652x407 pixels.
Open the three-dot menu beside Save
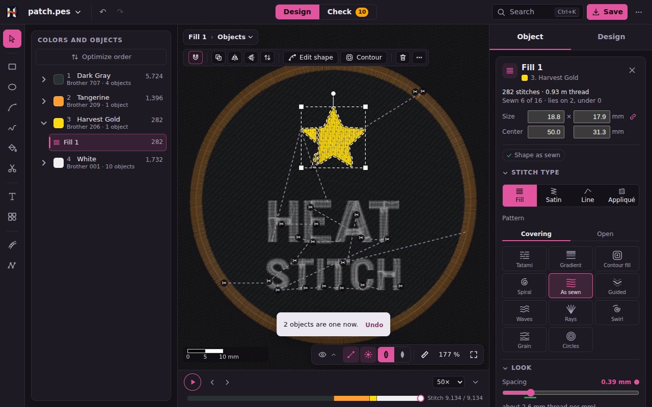tap(639, 12)
